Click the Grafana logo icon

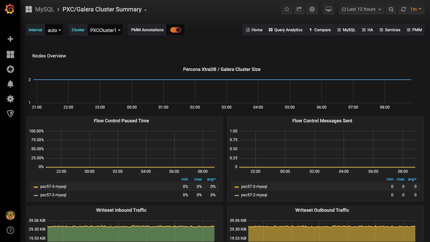click(10, 9)
